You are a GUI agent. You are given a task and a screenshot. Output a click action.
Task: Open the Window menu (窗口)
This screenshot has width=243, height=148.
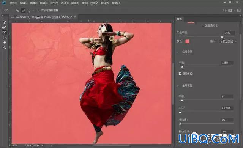click(x=105, y=3)
